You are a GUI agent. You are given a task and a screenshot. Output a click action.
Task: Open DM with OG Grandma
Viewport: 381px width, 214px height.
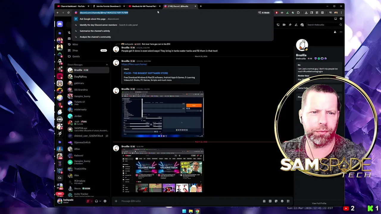pos(88,90)
